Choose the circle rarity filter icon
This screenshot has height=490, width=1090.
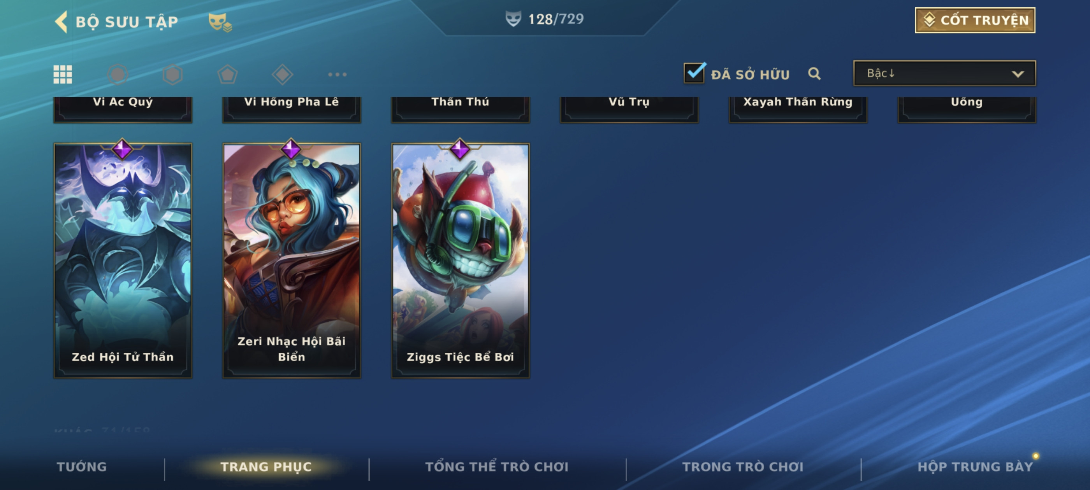tap(118, 74)
